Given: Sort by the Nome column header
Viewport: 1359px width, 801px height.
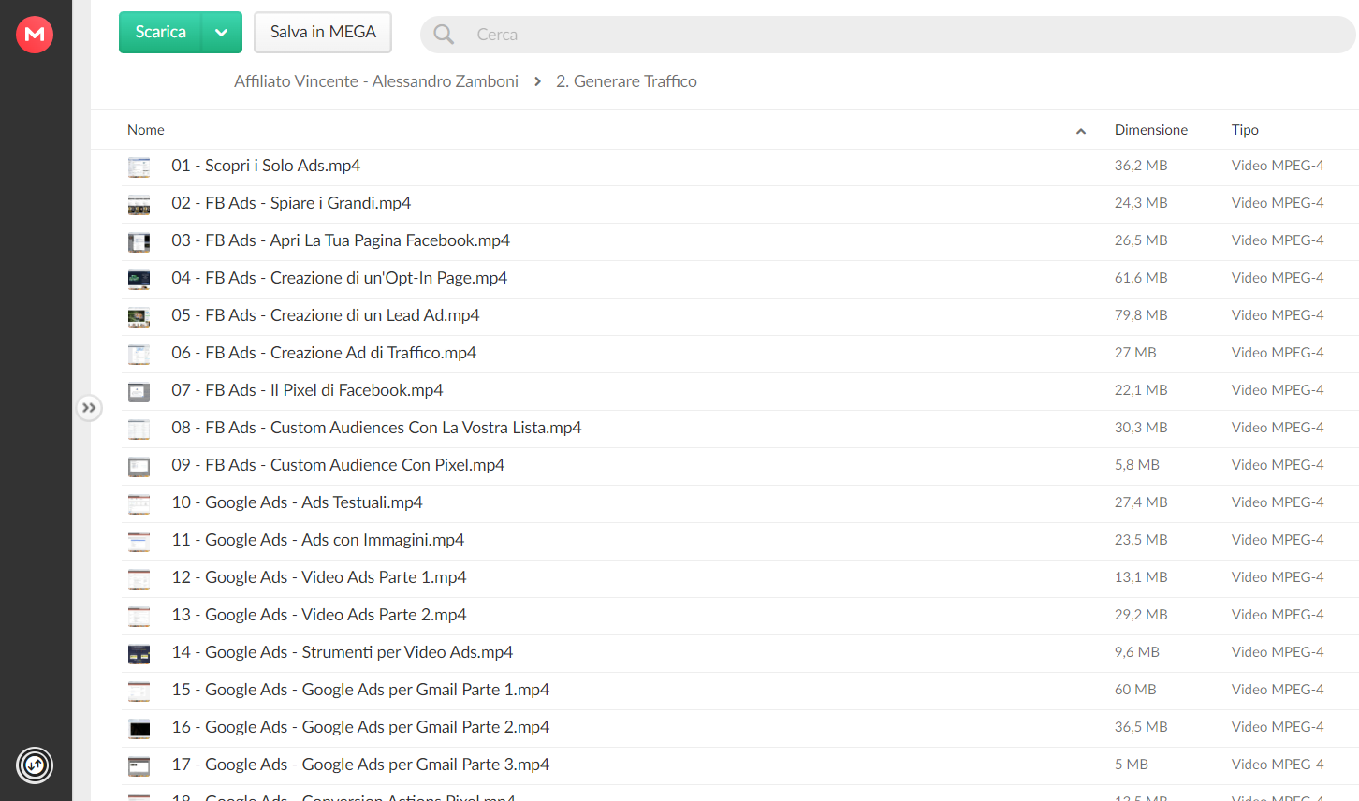Looking at the screenshot, I should (x=146, y=130).
